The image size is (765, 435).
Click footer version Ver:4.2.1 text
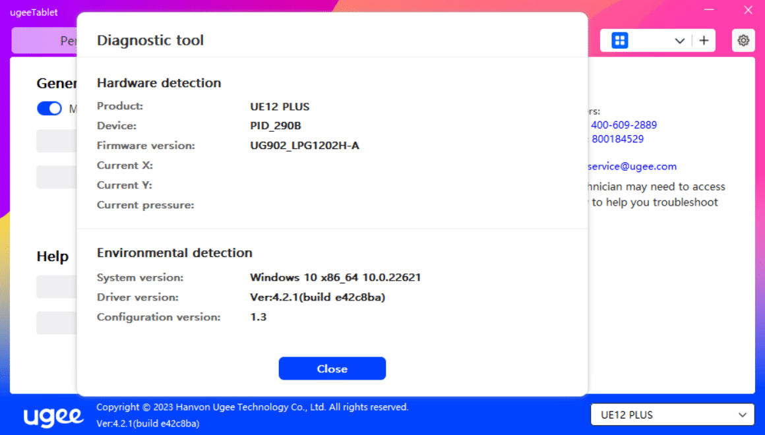point(148,423)
